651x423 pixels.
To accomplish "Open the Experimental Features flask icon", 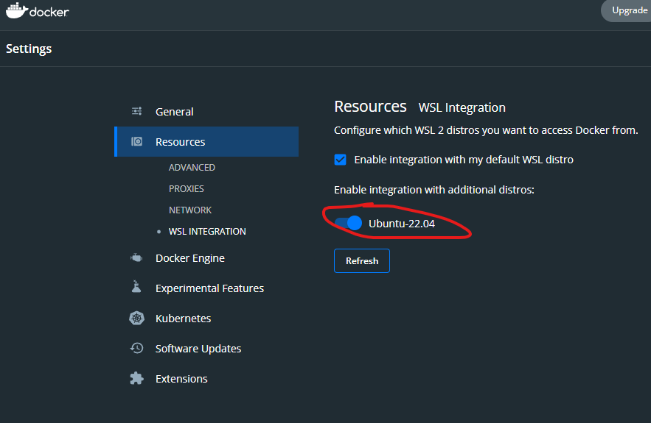I will click(x=136, y=288).
